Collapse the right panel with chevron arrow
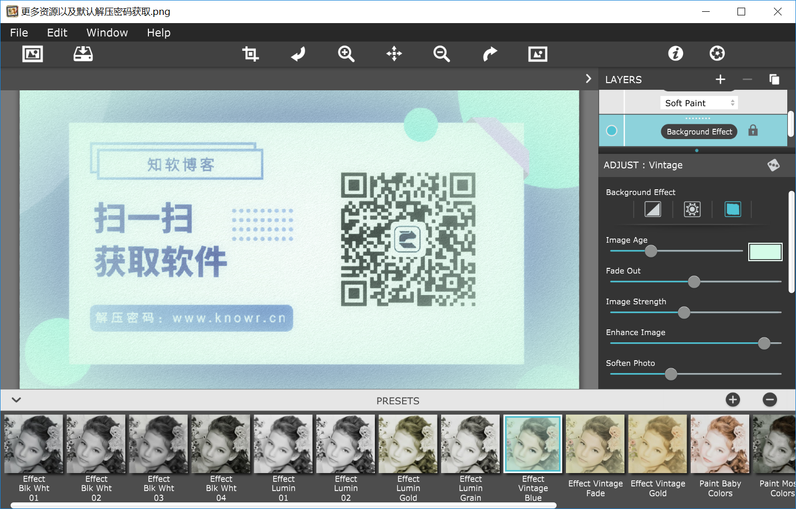 [589, 79]
